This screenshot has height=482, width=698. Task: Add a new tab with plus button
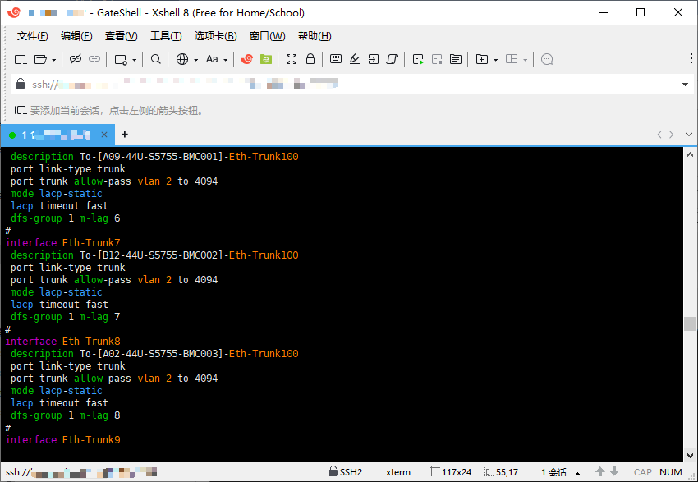coord(125,135)
